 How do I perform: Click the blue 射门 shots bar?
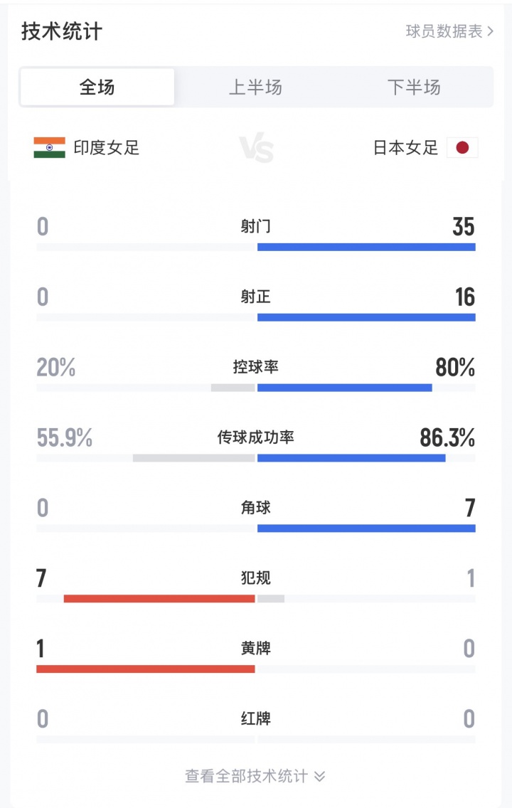(x=366, y=247)
